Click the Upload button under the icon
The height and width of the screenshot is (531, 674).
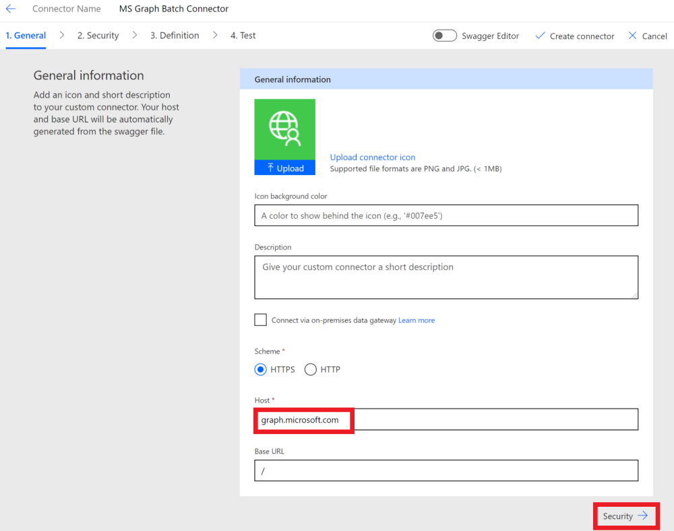pyautogui.click(x=284, y=168)
